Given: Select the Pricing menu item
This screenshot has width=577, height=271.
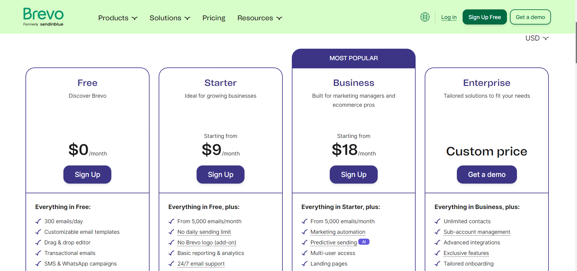Looking at the screenshot, I should 214,18.
